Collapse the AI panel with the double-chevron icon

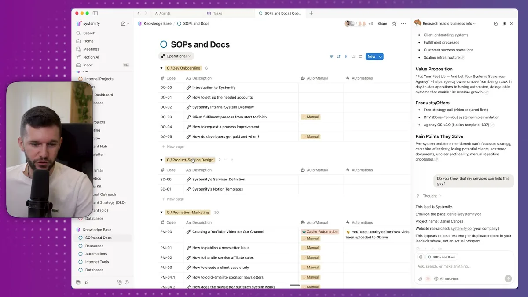tap(510, 23)
